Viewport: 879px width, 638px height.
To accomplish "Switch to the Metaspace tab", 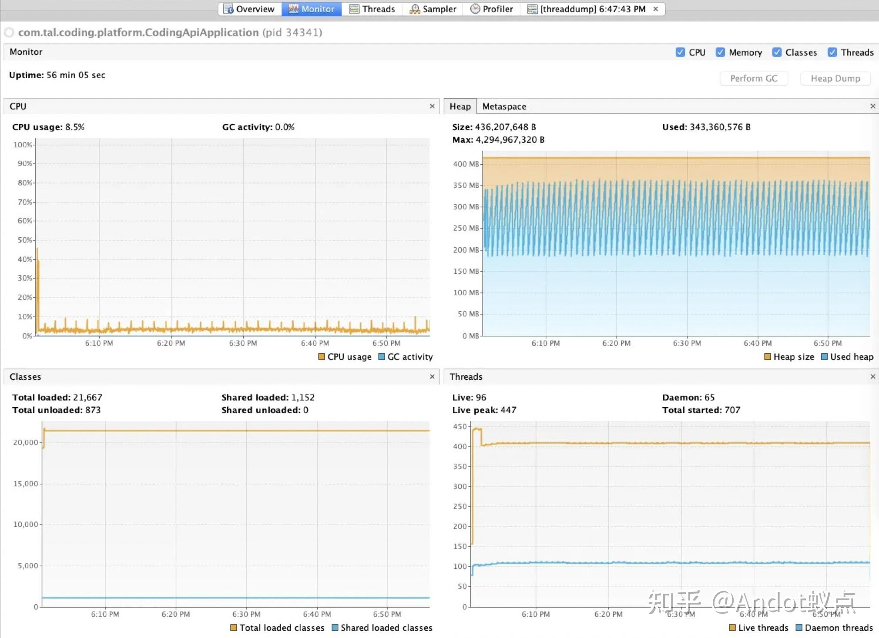I will pos(504,106).
